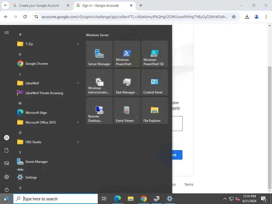Open the Chrome three-dot menu
The width and height of the screenshot is (272, 204).
[x=266, y=17]
